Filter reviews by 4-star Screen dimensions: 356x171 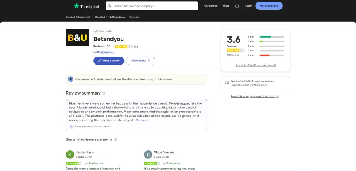(x=266, y=42)
